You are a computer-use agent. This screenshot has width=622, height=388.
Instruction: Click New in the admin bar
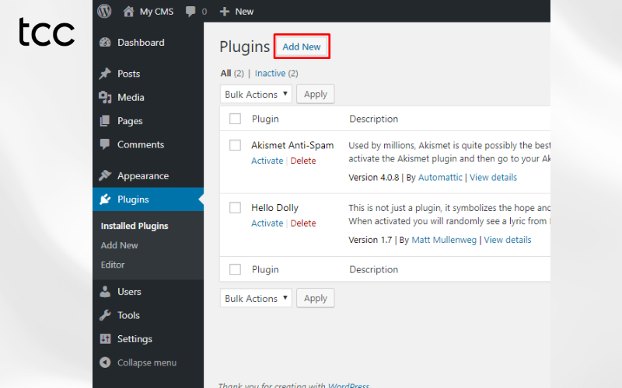[x=244, y=12]
